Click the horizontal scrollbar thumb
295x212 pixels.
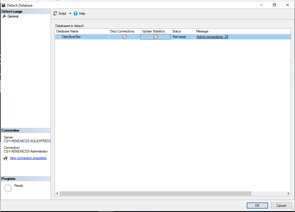(x=155, y=194)
